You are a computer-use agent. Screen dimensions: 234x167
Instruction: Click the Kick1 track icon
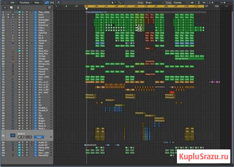point(13,15)
